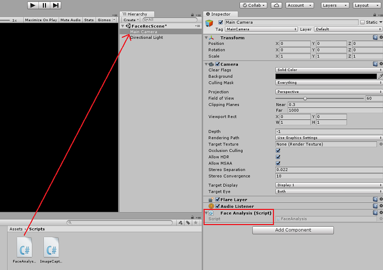Pause the game with the Pause button
Screen dimensions: 383x270
tap(44, 5)
